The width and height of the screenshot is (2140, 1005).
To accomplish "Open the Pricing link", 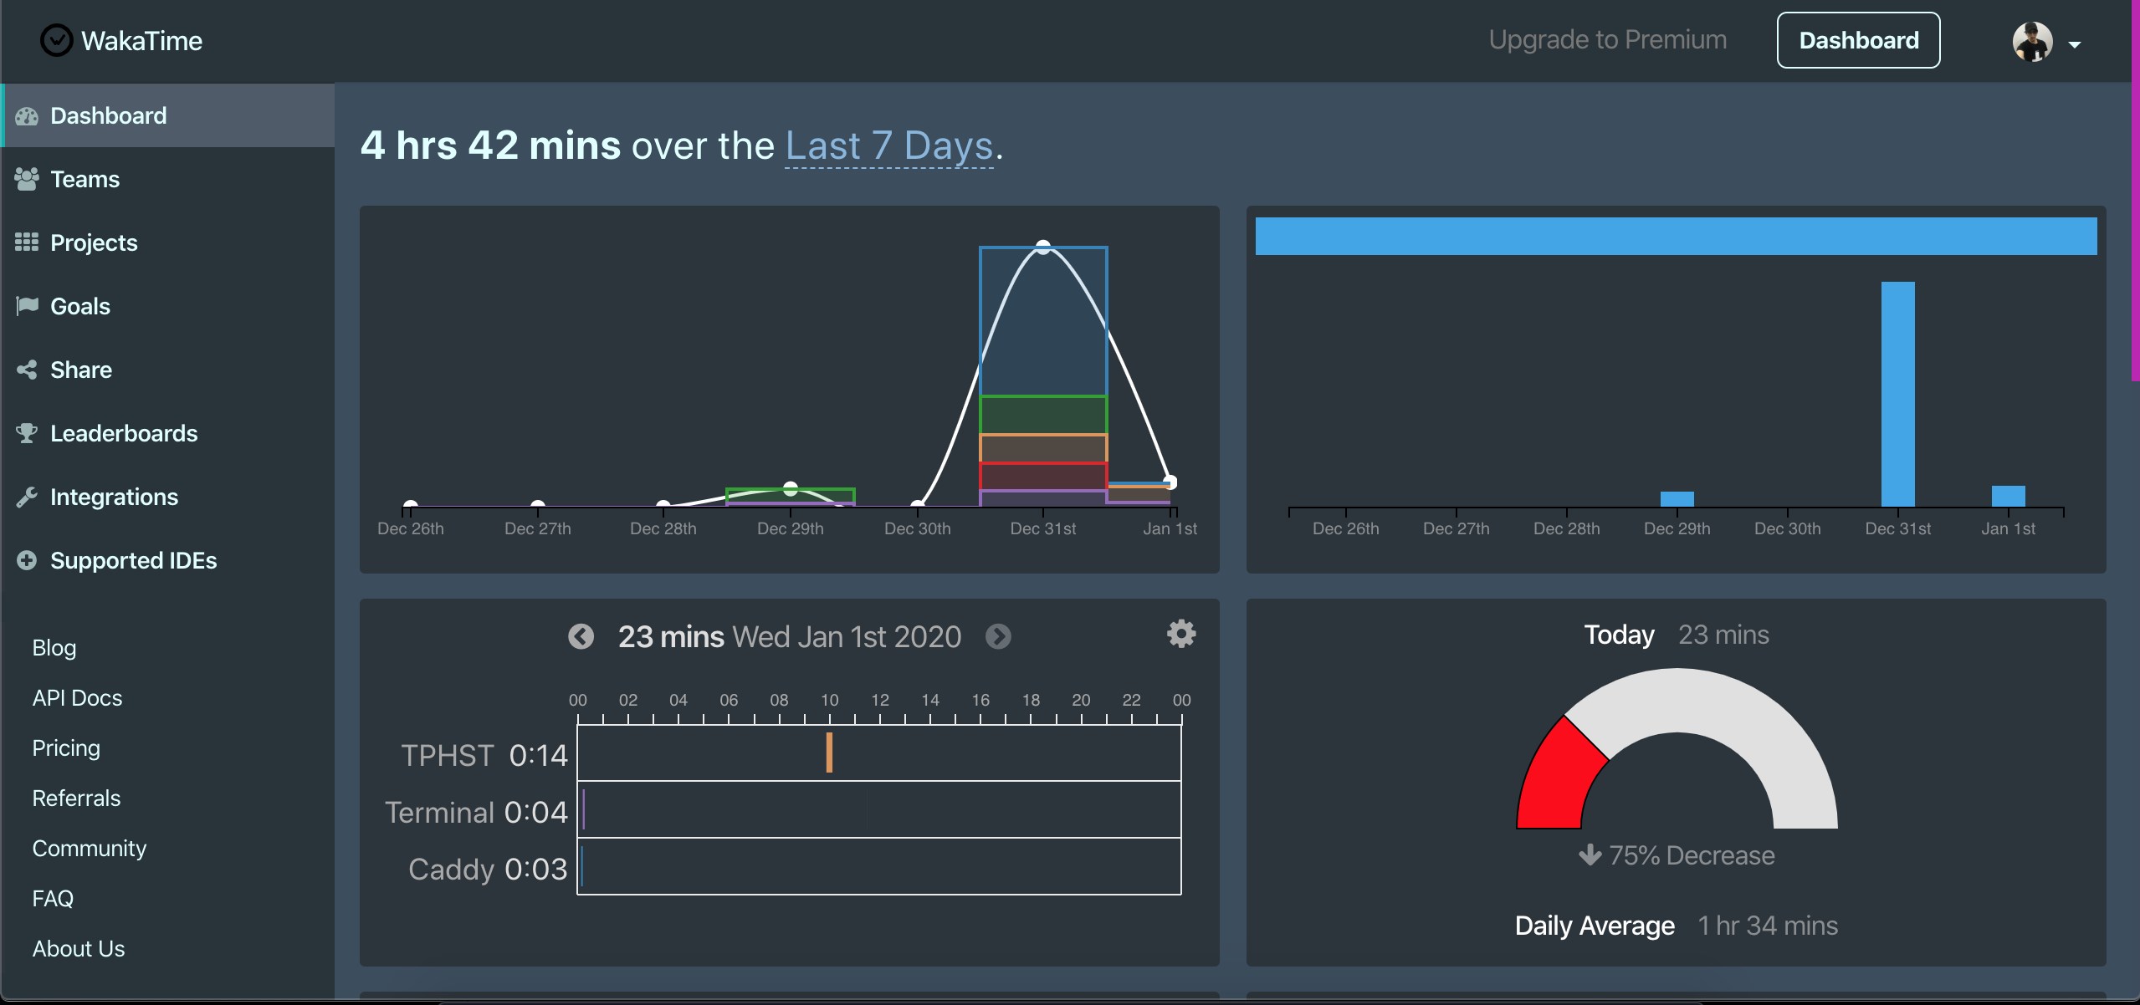I will tap(66, 748).
